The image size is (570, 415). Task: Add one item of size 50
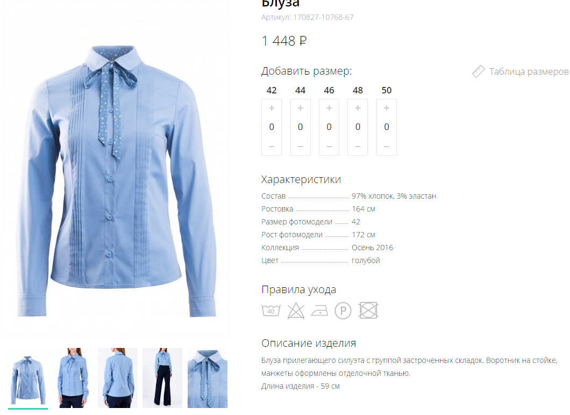pos(387,108)
